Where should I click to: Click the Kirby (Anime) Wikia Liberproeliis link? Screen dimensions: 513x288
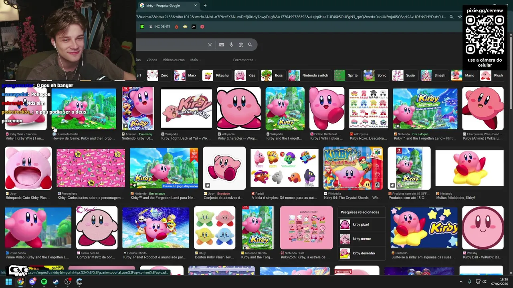483,138
